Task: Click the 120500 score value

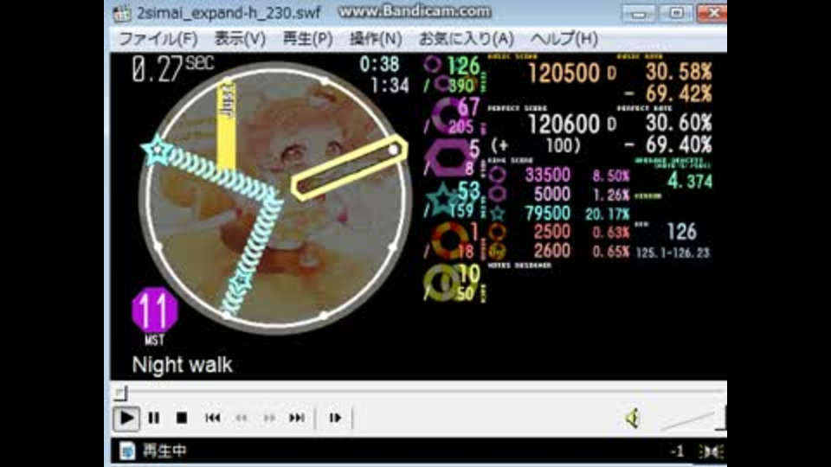Action: pyautogui.click(x=564, y=73)
